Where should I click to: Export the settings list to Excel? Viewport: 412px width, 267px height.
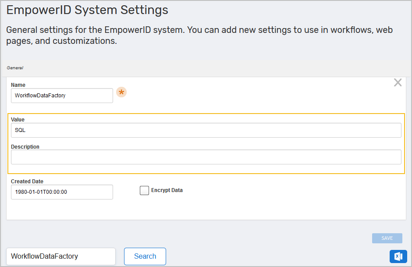(398, 256)
